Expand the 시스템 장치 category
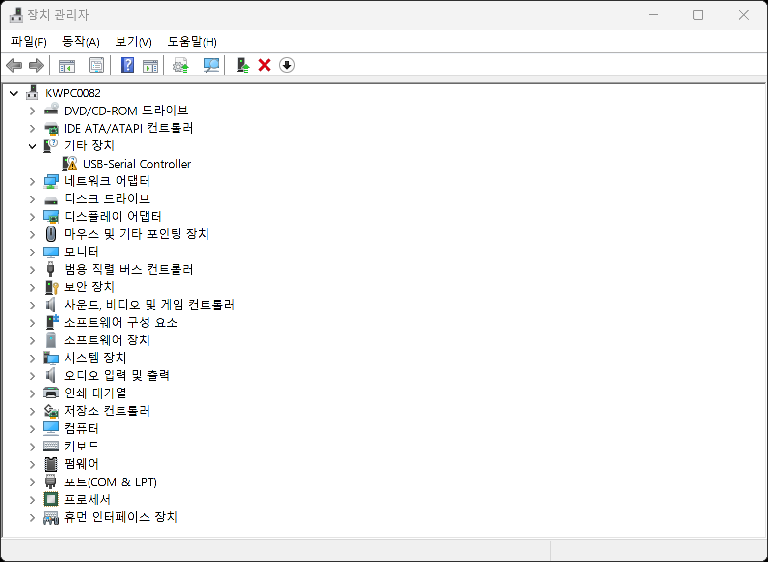The height and width of the screenshot is (562, 768). pyautogui.click(x=33, y=359)
